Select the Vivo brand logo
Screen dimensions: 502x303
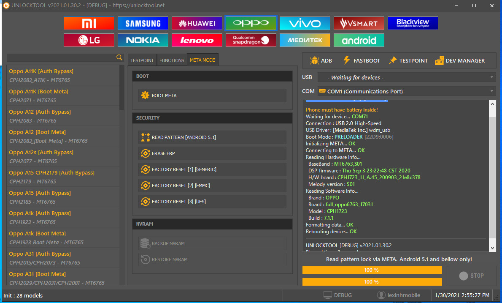pyautogui.click(x=305, y=23)
